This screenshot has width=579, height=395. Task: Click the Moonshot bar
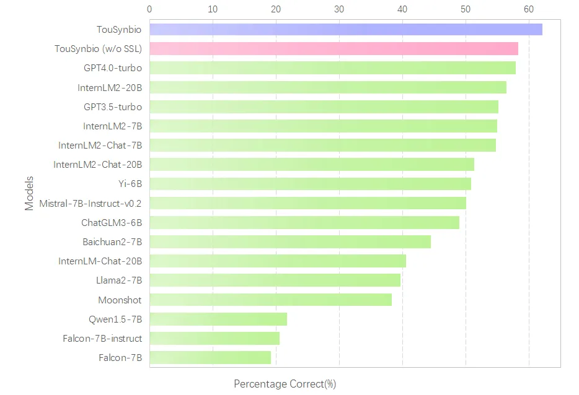(270, 300)
